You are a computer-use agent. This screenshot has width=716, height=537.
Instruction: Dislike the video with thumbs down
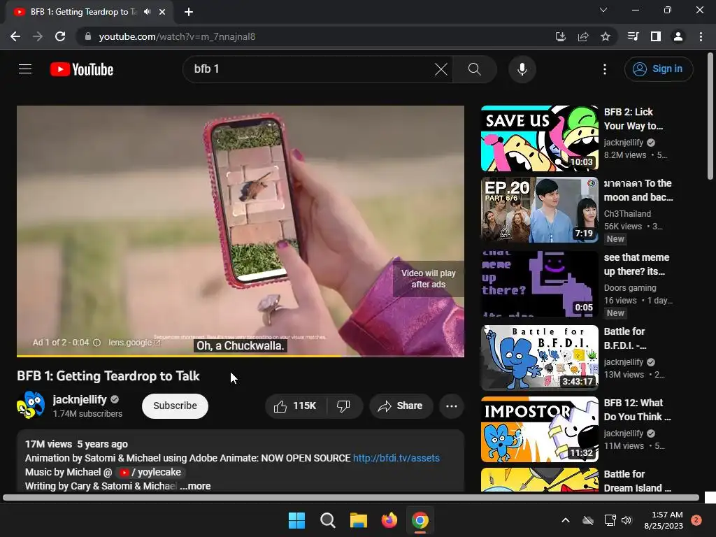(x=343, y=406)
